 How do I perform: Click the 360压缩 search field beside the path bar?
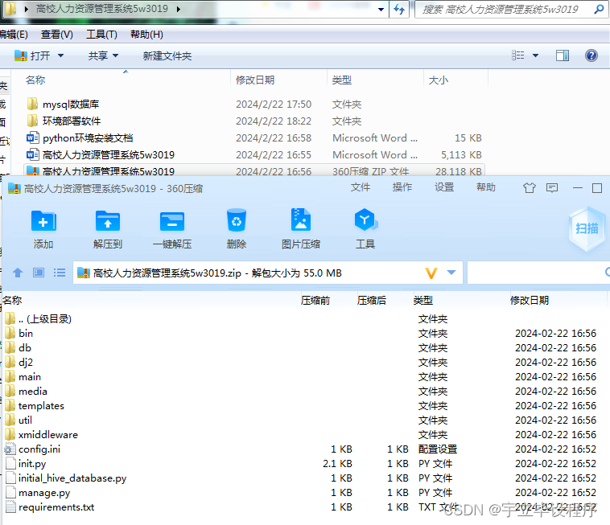(538, 273)
